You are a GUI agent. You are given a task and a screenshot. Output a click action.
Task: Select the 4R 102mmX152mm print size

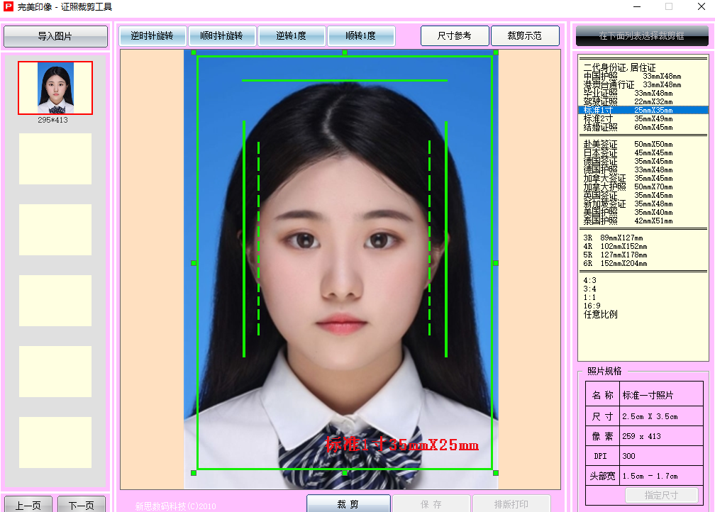point(614,247)
